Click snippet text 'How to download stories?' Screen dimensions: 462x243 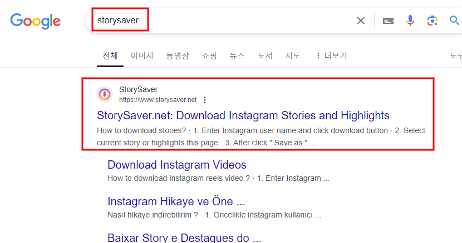point(141,130)
